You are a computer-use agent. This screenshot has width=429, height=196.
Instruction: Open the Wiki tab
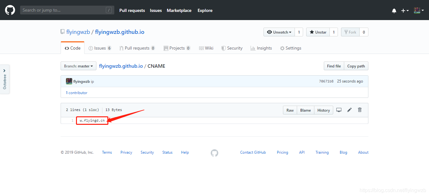point(206,48)
